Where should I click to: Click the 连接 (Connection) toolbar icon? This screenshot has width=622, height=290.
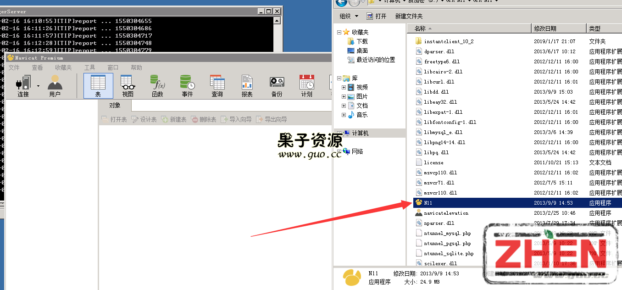click(23, 86)
